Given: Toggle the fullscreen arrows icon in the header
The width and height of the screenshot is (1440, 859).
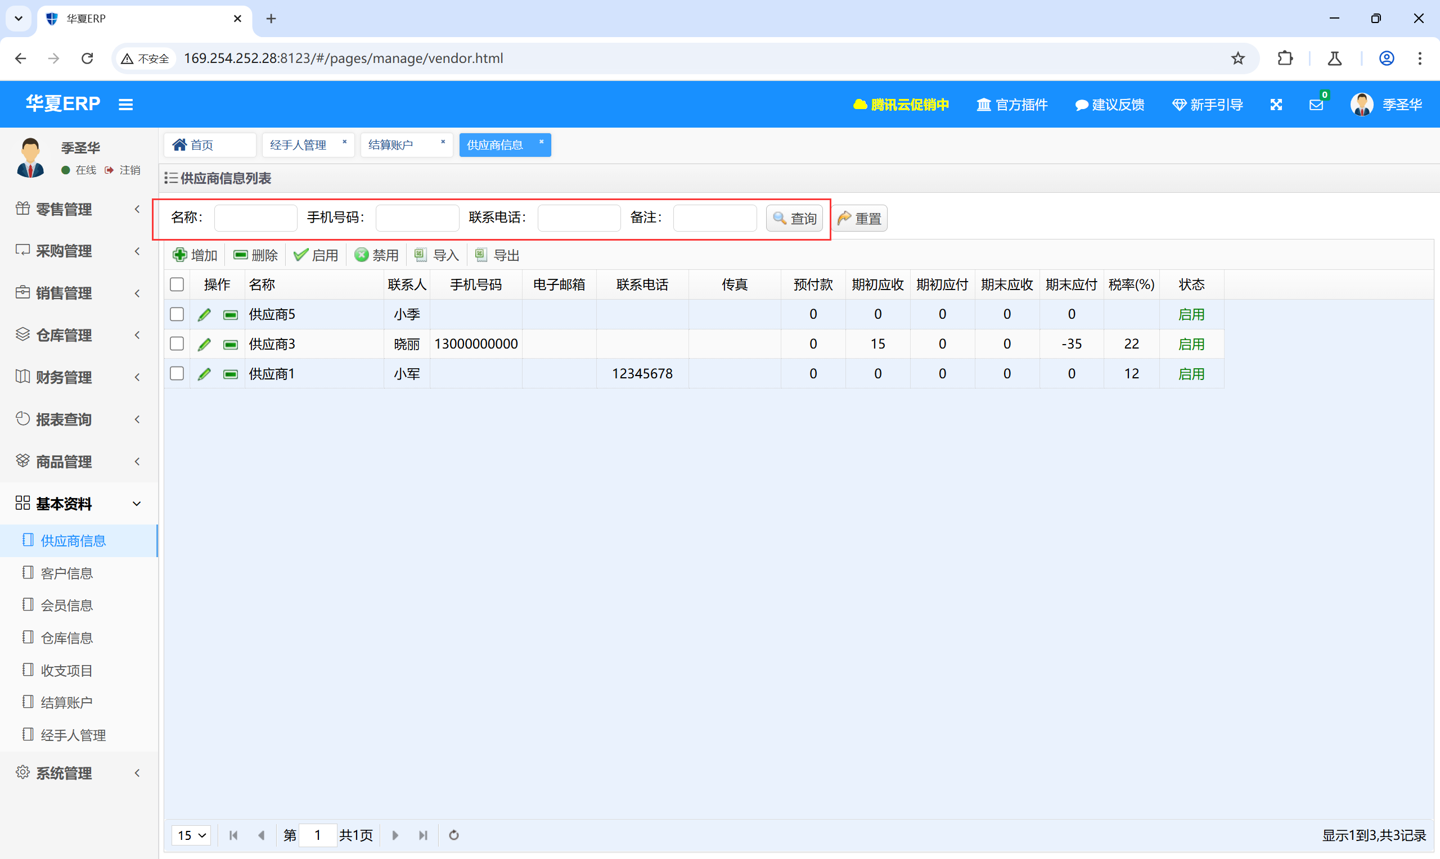Looking at the screenshot, I should [x=1276, y=105].
